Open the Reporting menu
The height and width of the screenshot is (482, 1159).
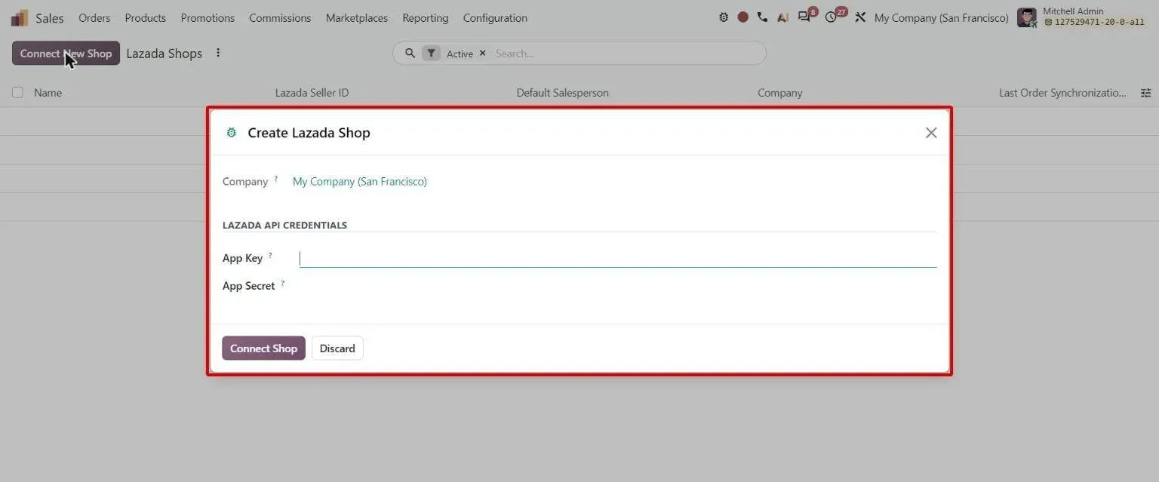tap(426, 17)
